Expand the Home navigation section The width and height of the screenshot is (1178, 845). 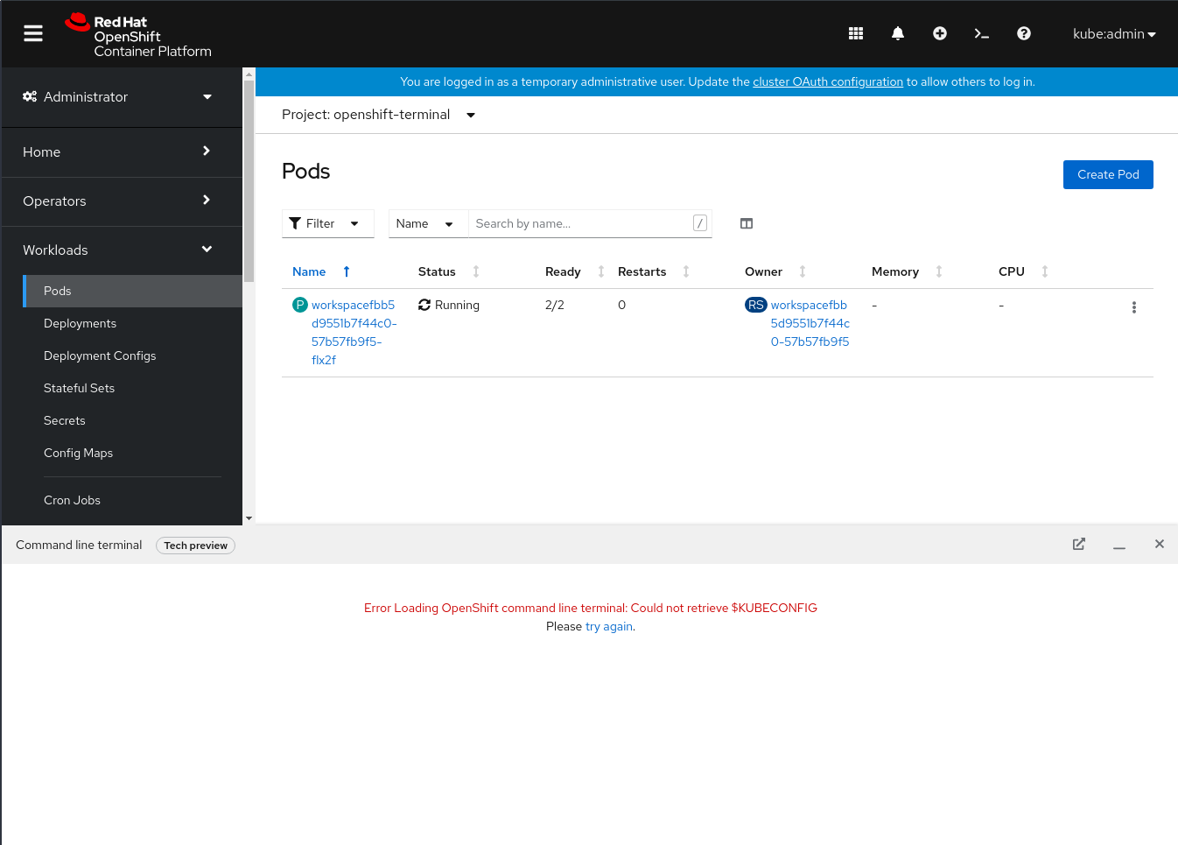pos(121,152)
